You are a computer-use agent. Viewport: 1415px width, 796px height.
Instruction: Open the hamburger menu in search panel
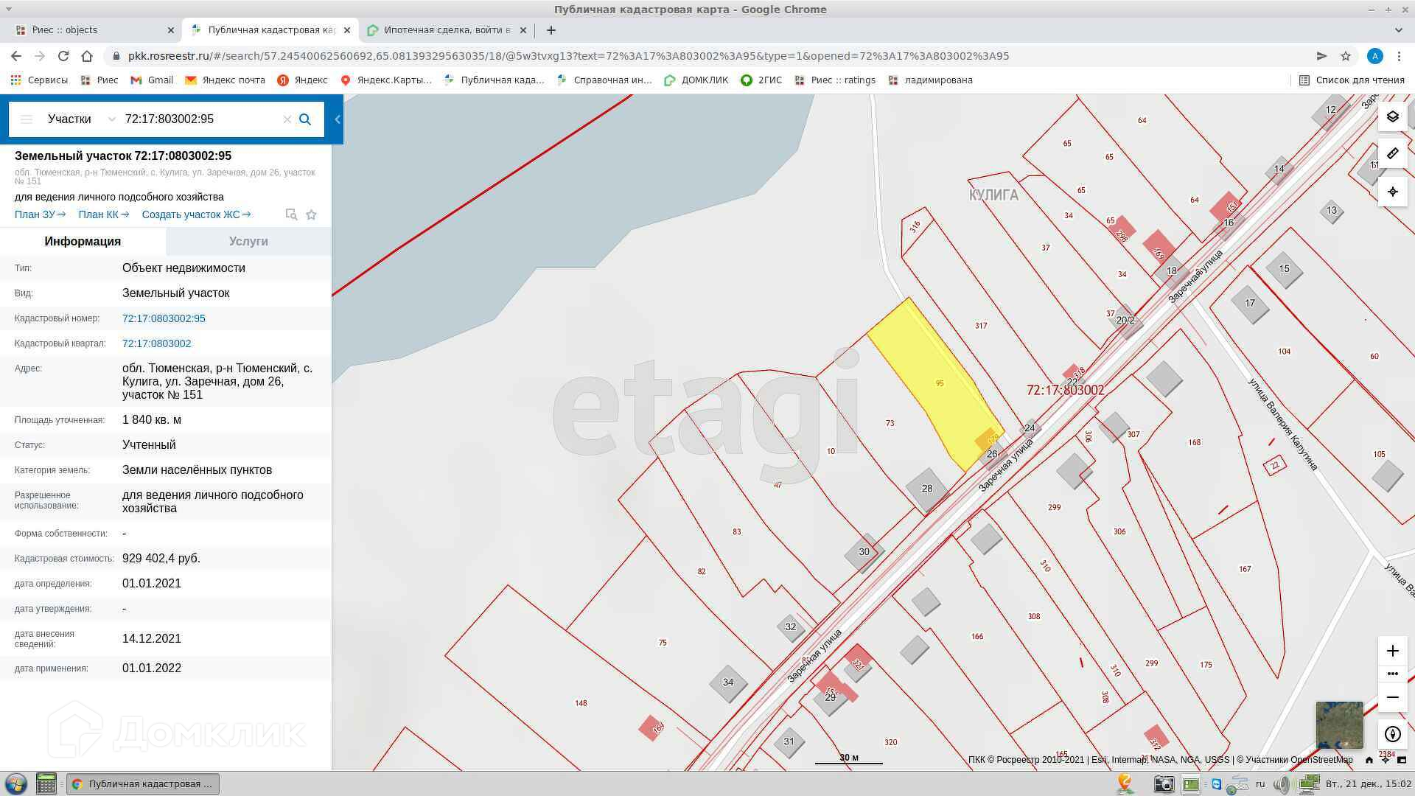27,119
